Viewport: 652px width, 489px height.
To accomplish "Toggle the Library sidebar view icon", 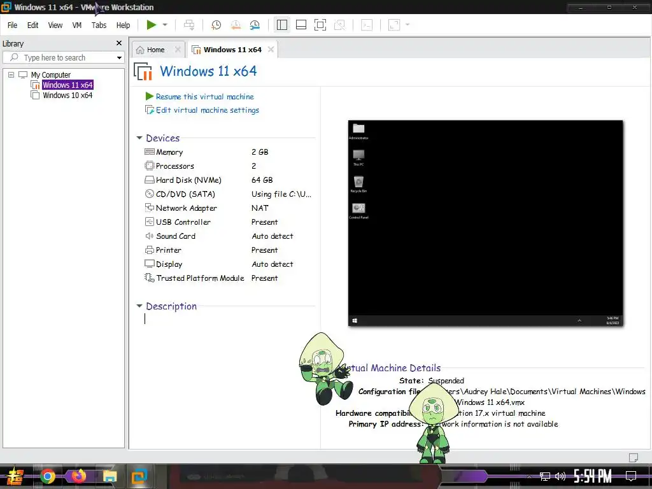I will point(282,25).
